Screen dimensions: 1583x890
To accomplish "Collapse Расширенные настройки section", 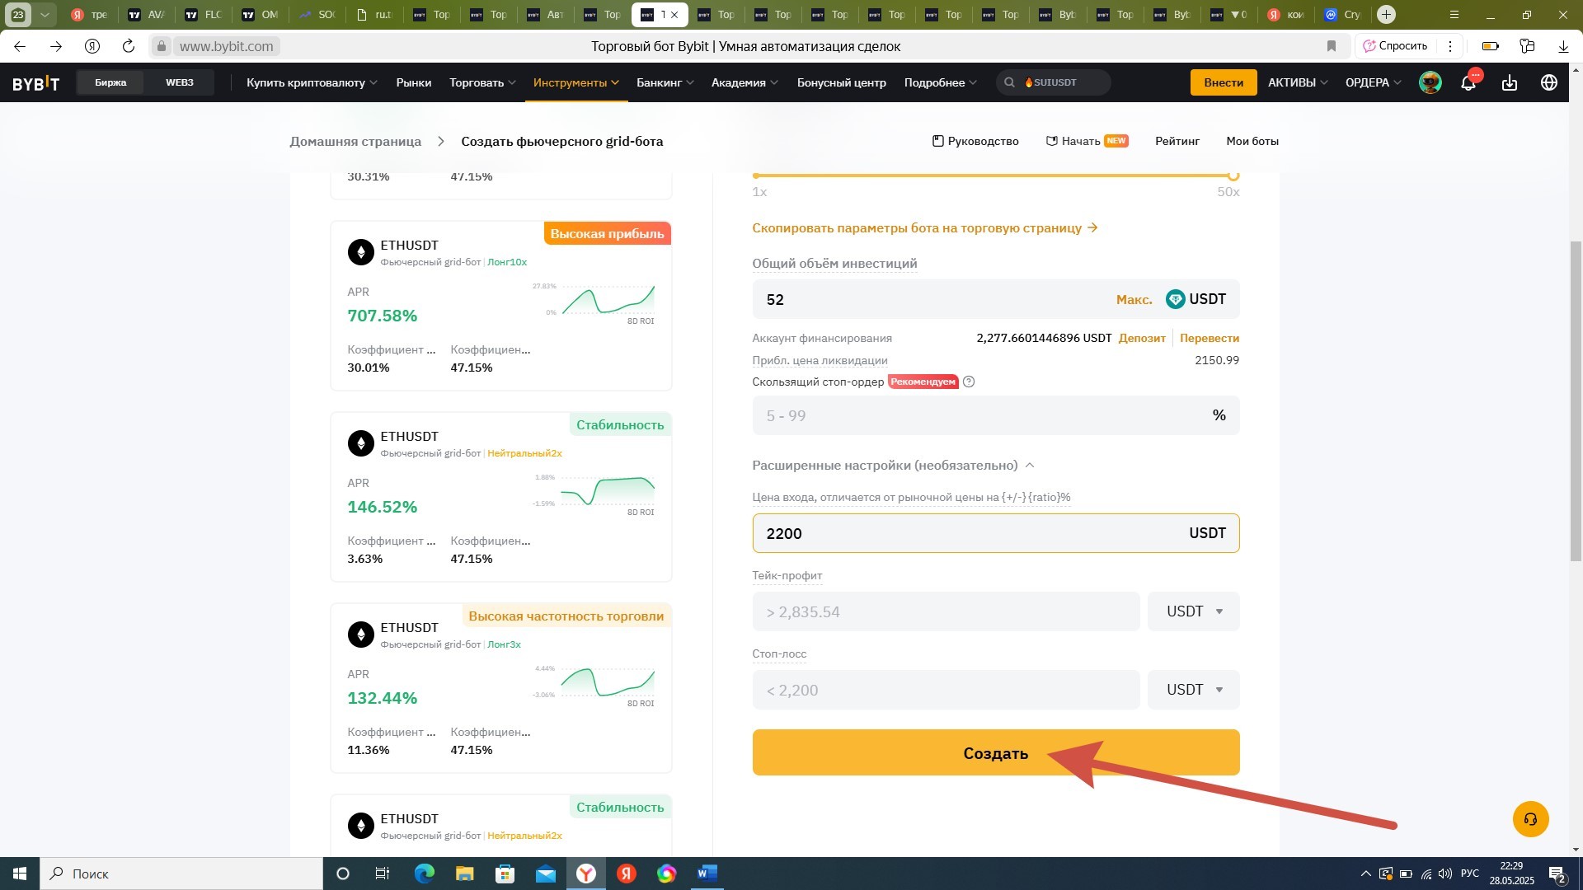I will 893,466.
